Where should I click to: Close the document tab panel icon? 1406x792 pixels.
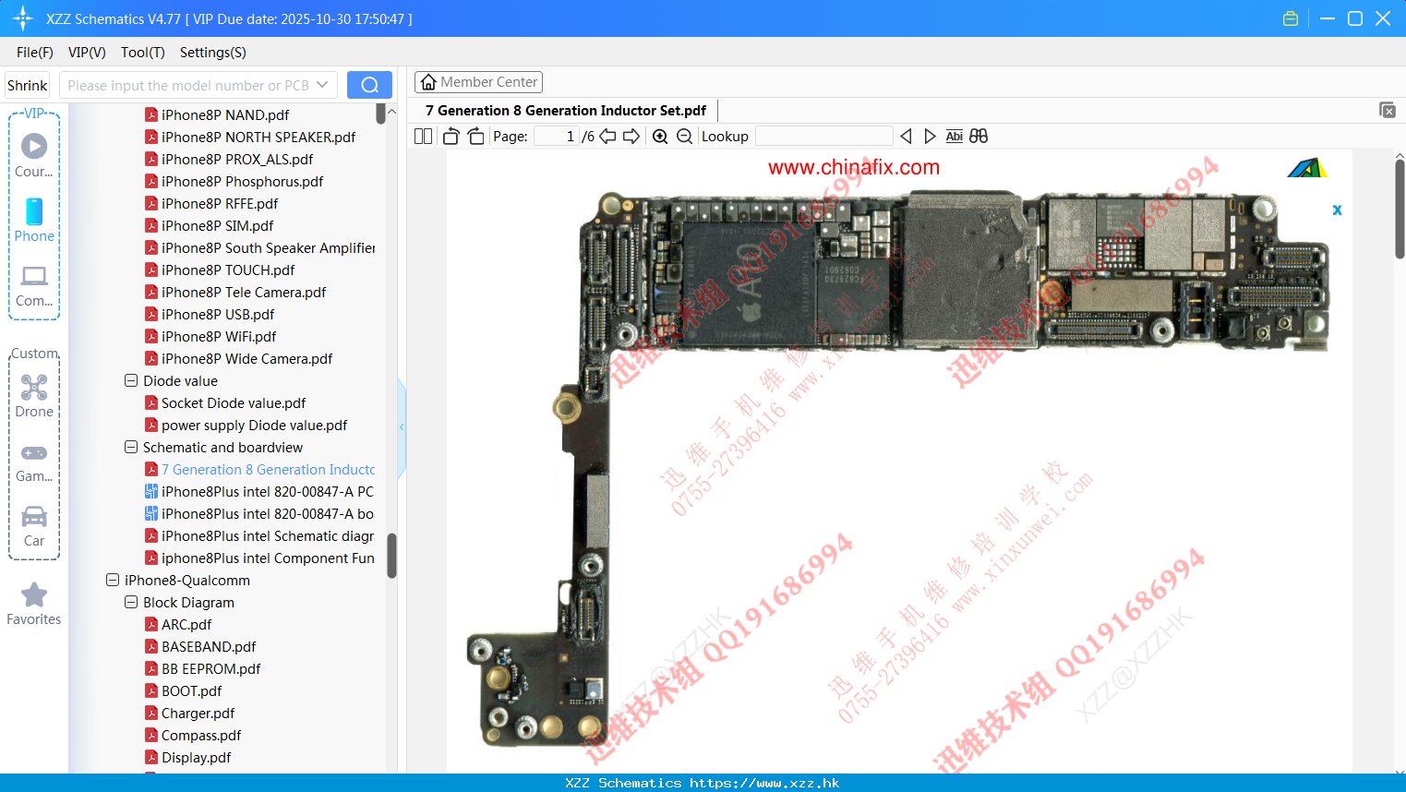tap(1388, 110)
